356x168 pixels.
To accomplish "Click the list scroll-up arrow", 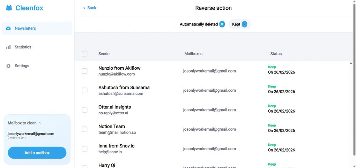I will point(351,63).
